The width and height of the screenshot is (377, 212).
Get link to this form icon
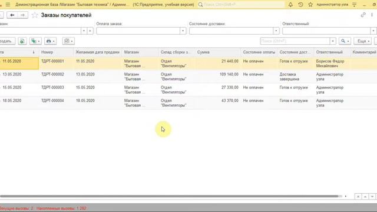pos(363,15)
